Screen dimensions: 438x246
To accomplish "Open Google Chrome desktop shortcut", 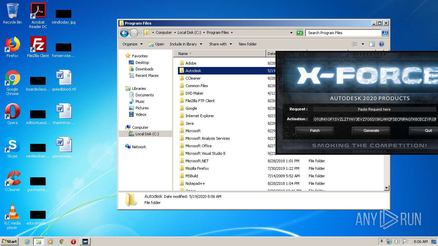I will pos(12,83).
